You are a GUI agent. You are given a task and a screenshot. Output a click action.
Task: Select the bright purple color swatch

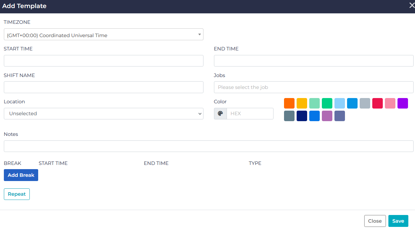coord(403,103)
